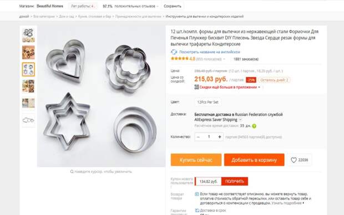Expand the app discounts dropdown arrow

(x=259, y=87)
